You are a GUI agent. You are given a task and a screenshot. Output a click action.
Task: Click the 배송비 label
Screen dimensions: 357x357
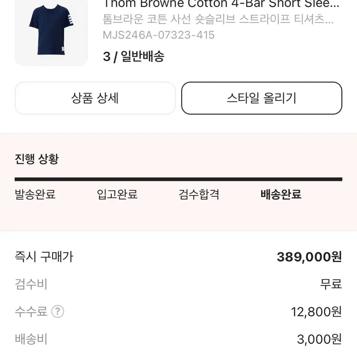31,339
